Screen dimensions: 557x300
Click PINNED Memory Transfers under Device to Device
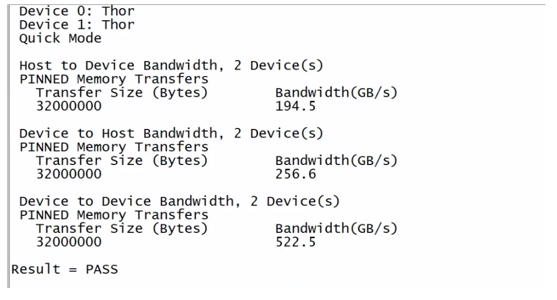coord(114,215)
